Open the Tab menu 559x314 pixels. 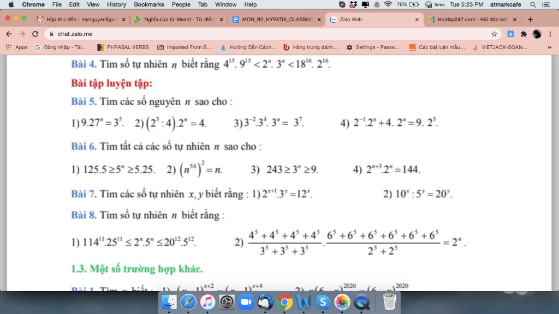tap(203, 4)
